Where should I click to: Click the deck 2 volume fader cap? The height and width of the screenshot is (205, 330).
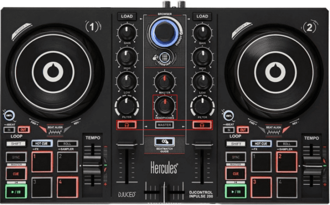[202, 146]
